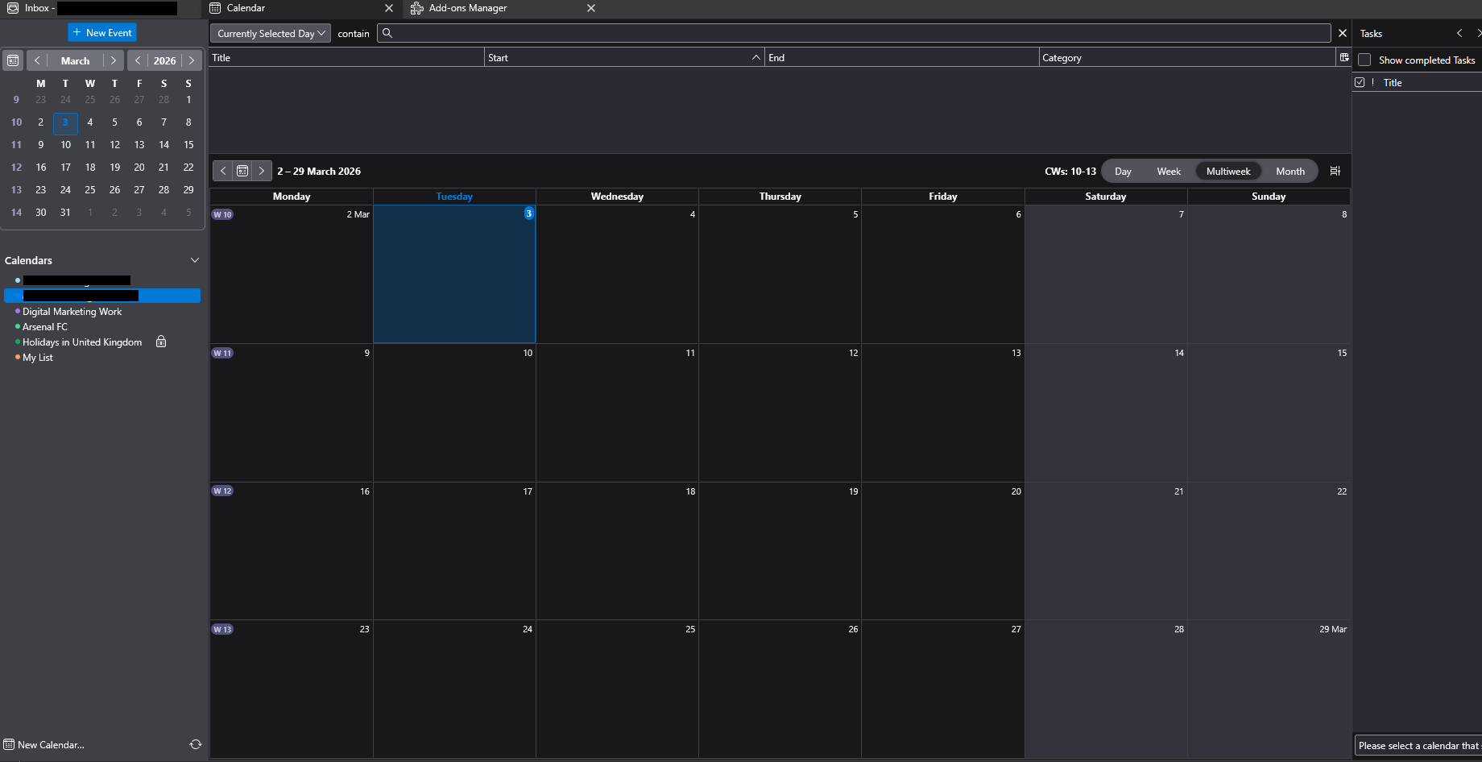
Task: Enable Show completed Tasks checkbox
Action: 1364,60
